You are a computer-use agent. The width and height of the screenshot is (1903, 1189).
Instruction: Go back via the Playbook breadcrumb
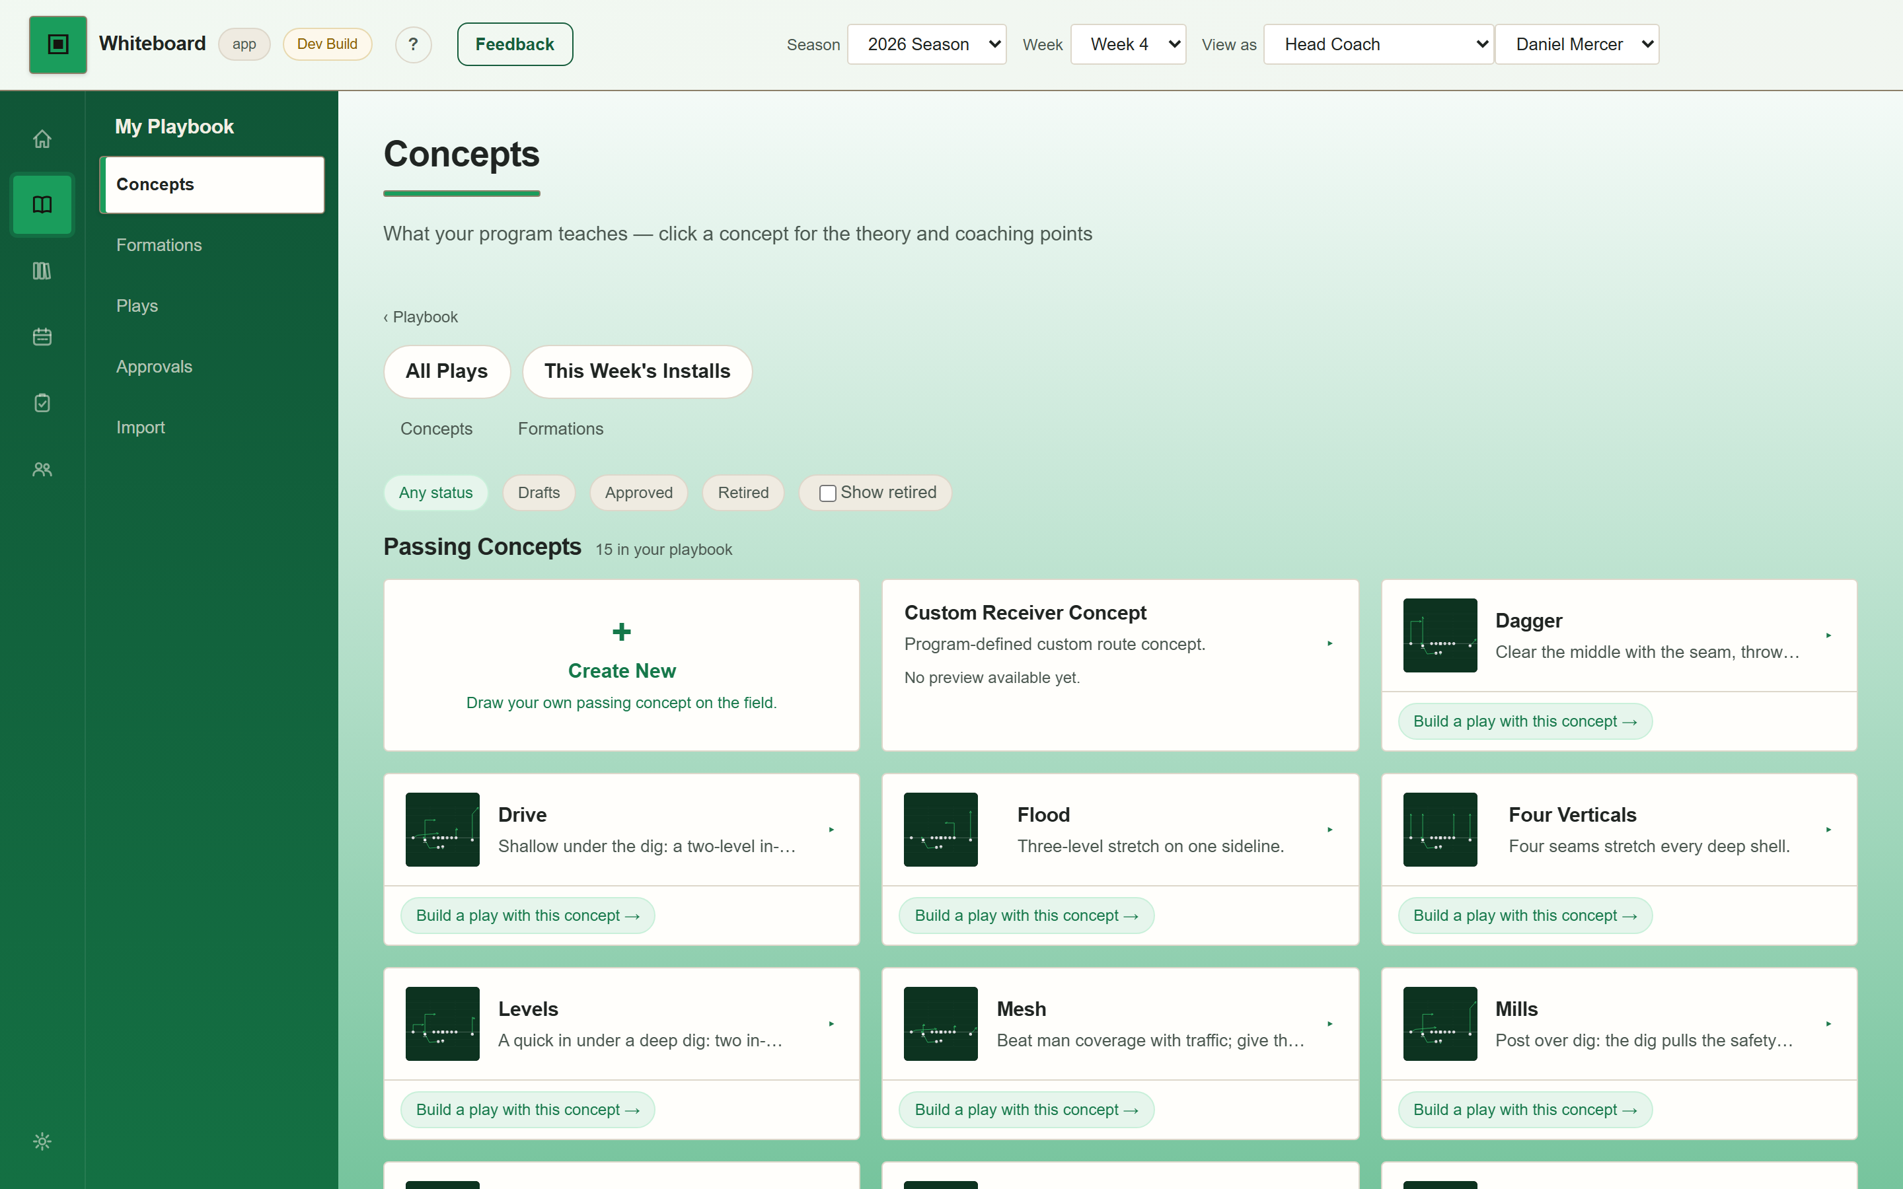pyautogui.click(x=421, y=317)
